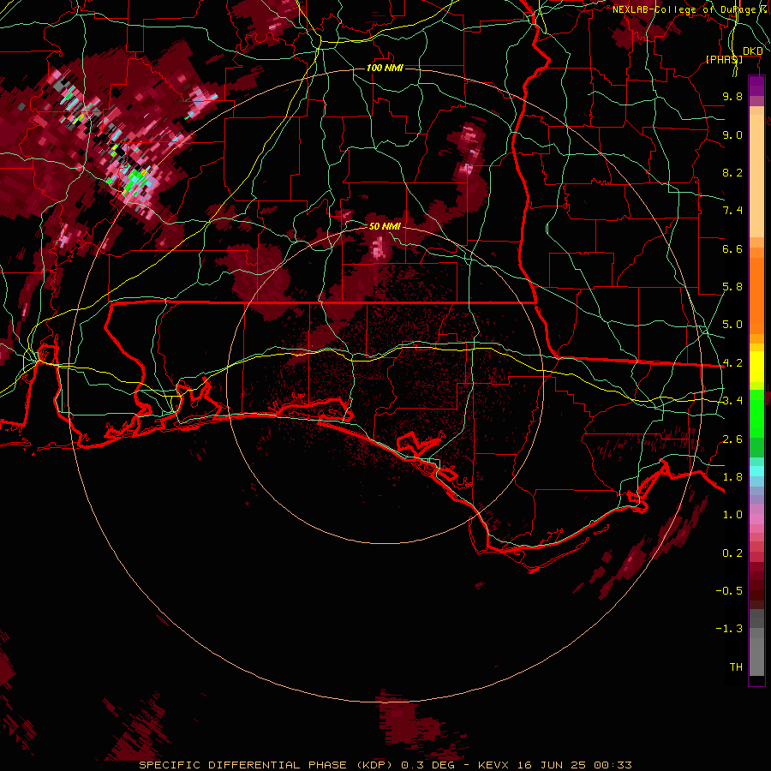Click the 0.3 DEG elevation text
771x771 pixels.
click(427, 765)
